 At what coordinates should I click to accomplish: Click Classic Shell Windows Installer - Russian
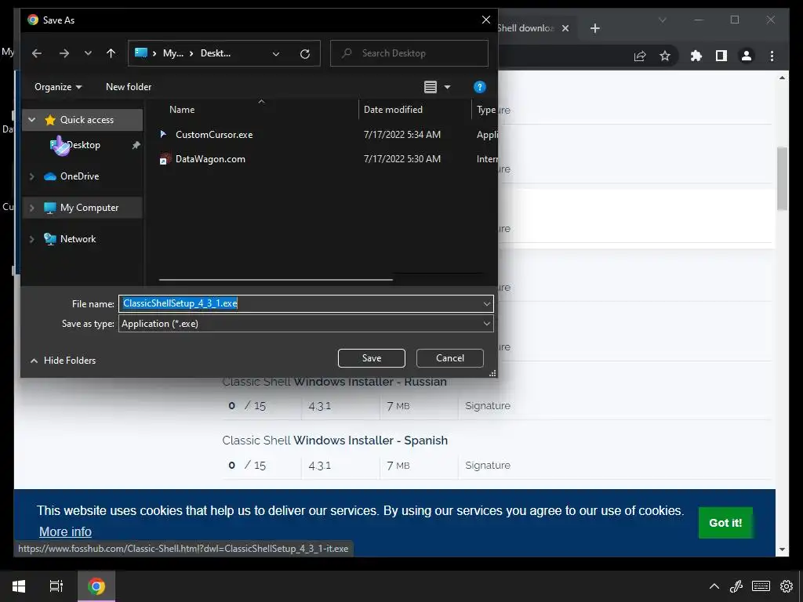(334, 382)
